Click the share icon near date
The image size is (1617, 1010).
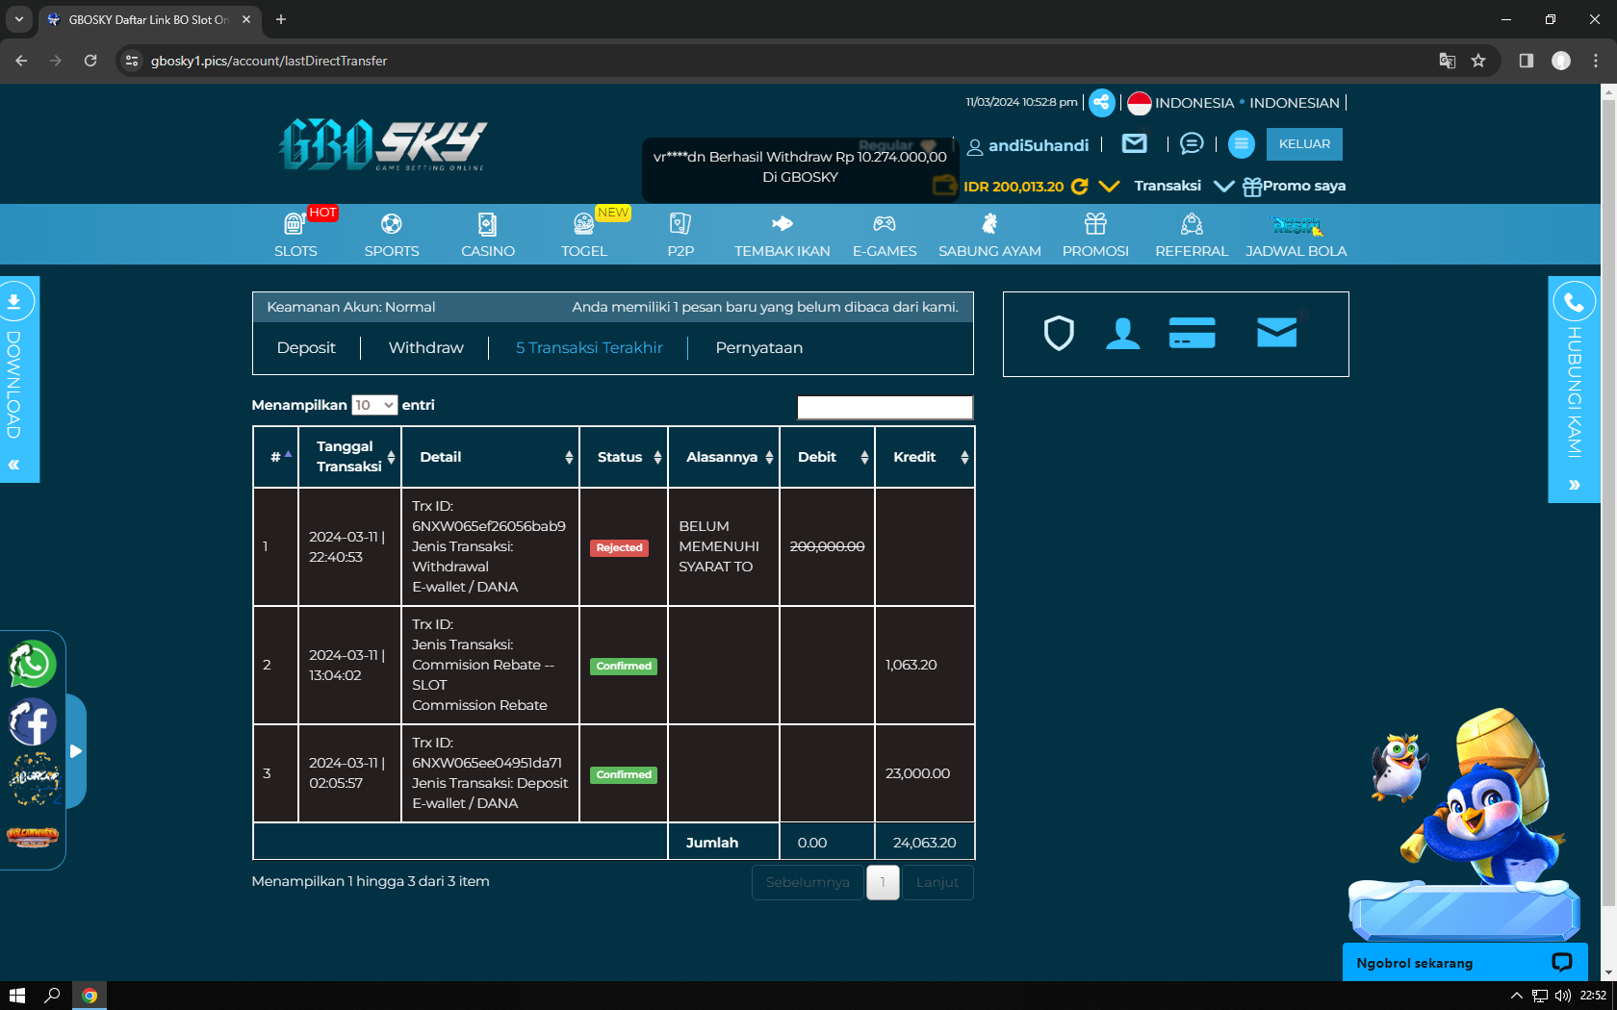tap(1101, 103)
